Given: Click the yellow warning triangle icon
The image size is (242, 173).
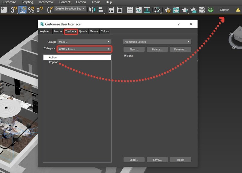Looking at the screenshot, I should tap(238, 10).
